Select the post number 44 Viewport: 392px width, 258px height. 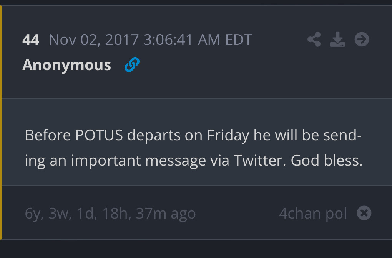[31, 39]
